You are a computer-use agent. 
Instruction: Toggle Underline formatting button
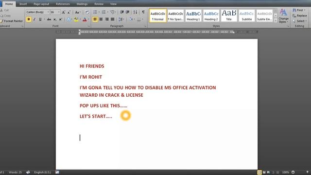coord(40,19)
